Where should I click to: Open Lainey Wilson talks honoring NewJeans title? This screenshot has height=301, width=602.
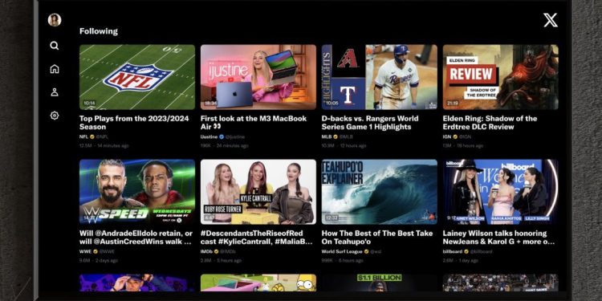point(498,238)
